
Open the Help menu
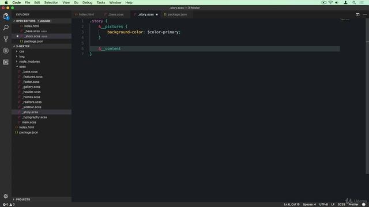click(129, 2)
